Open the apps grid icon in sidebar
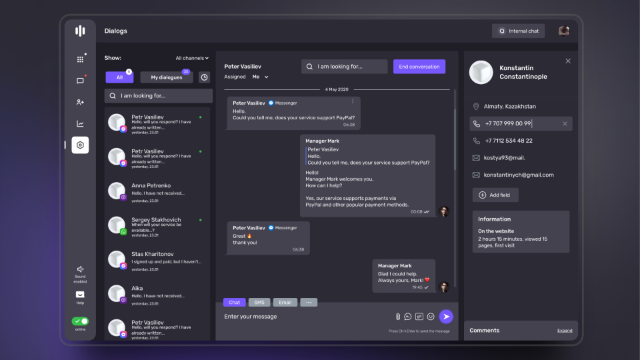Screen dimensions: 640x360 point(80,59)
